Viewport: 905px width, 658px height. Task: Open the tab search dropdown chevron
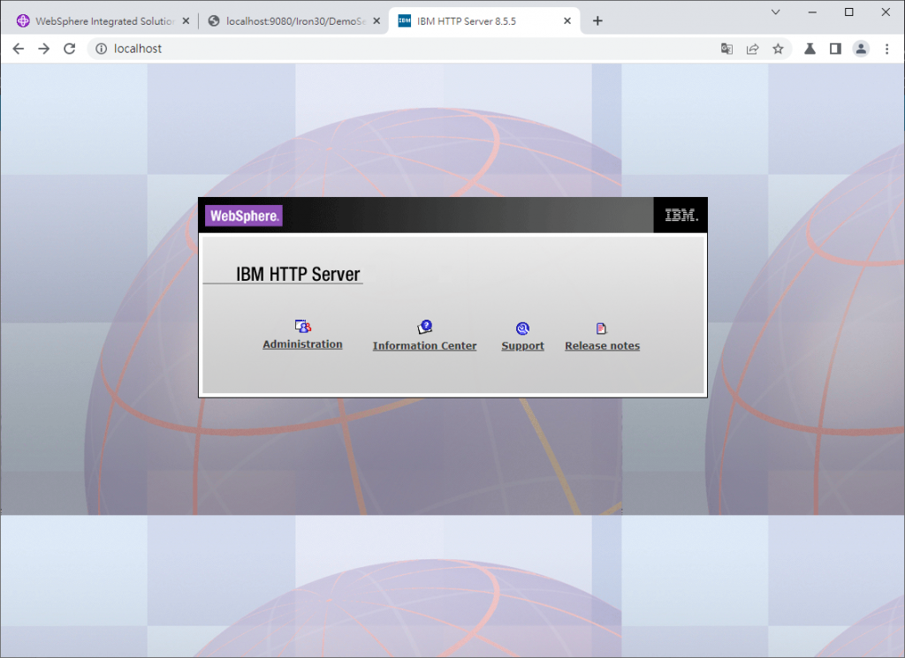[x=776, y=12]
